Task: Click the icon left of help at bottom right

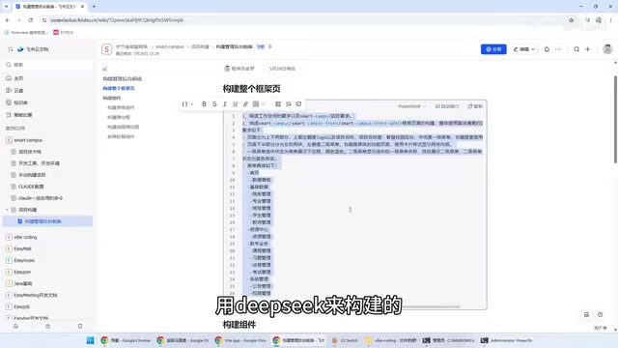Action: coord(586,314)
